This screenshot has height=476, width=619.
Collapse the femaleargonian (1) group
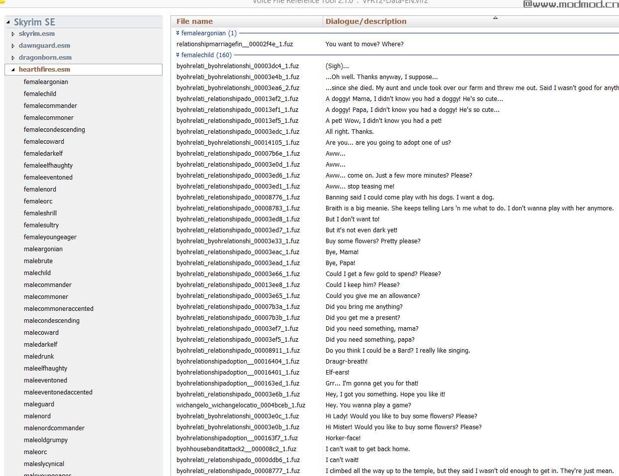[x=177, y=33]
